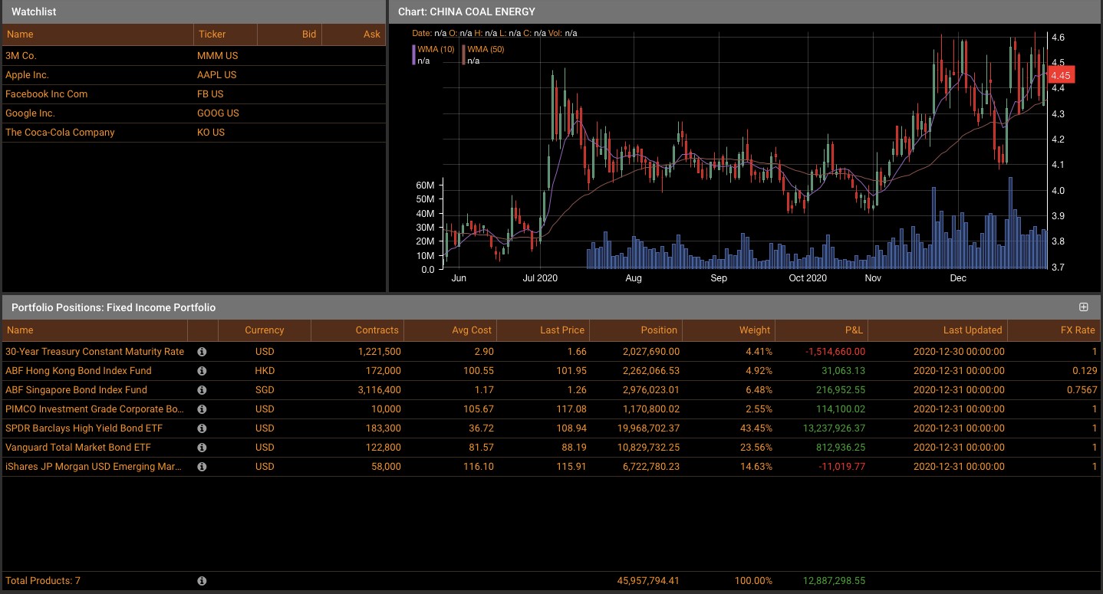
Task: Sort watchlist by Ticker column
Action: [225, 34]
